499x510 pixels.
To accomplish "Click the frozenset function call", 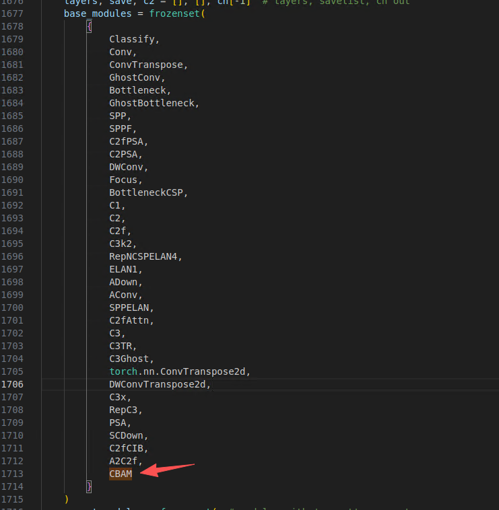I will coord(174,13).
